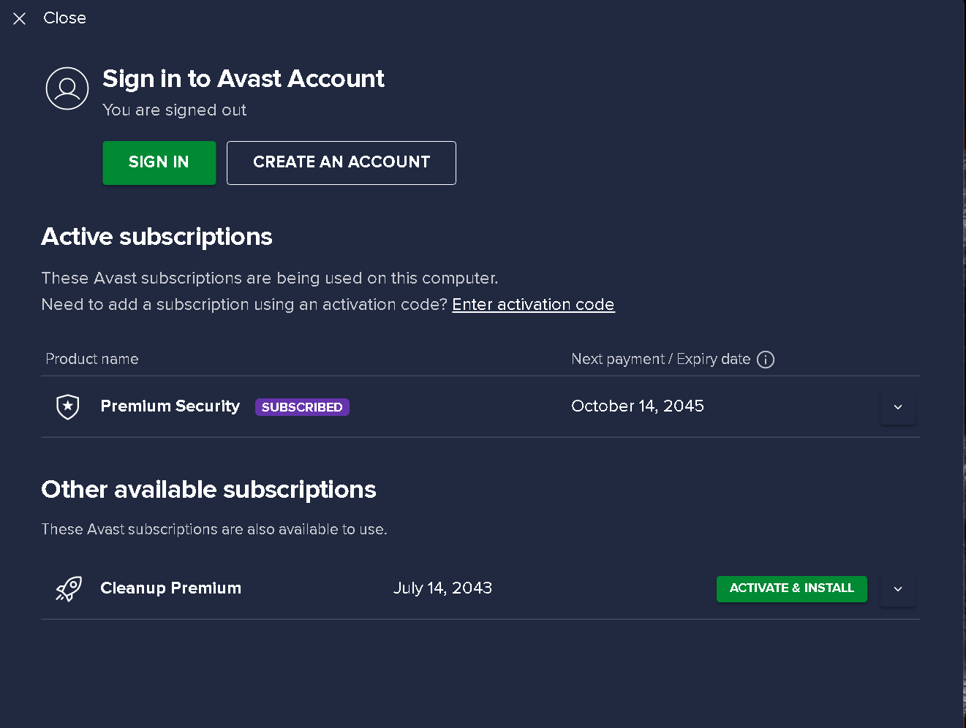Open the Enter activation code link

533,304
